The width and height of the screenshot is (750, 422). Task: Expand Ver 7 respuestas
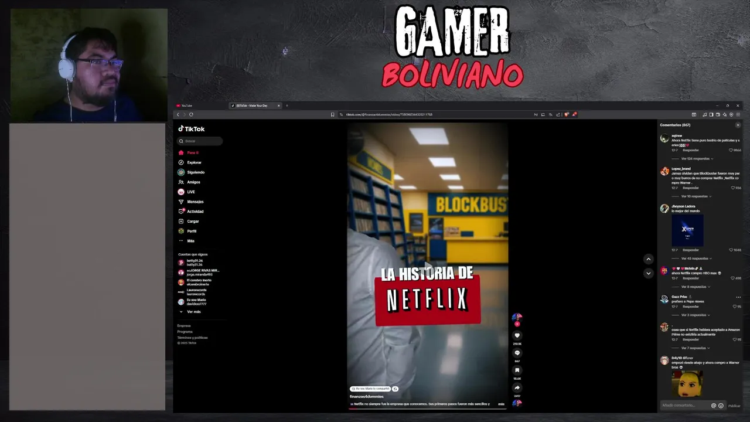pos(694,348)
